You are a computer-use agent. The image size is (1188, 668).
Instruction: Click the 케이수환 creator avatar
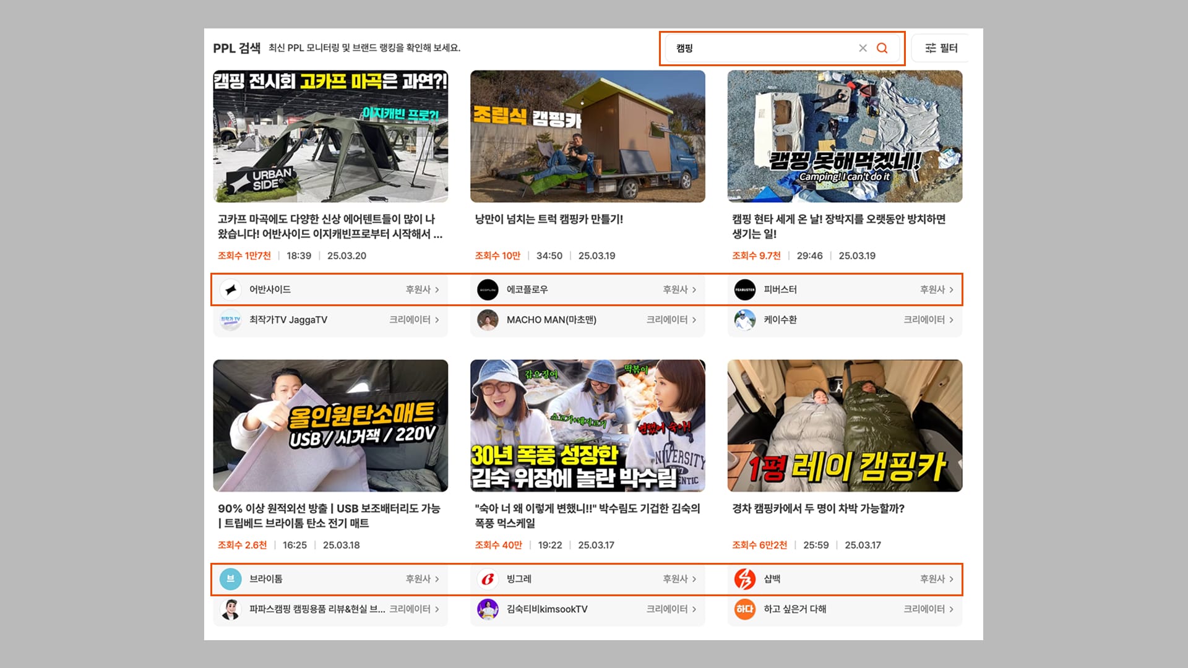tap(746, 320)
